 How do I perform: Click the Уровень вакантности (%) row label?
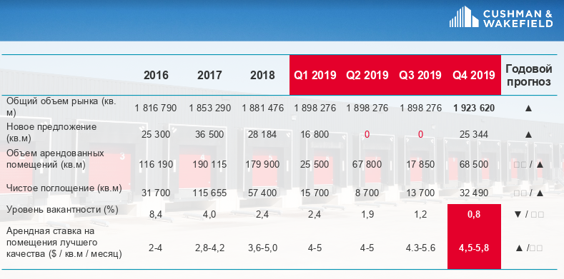tap(62, 210)
